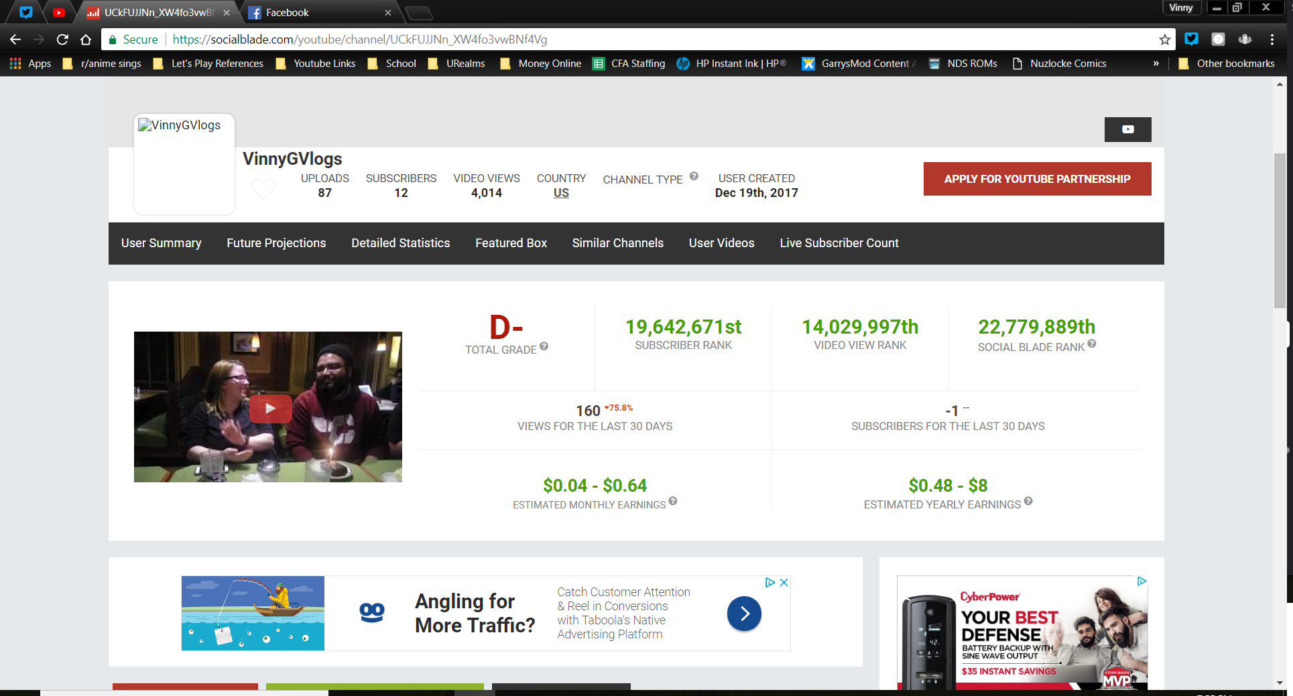Open the School bookmark folder

tap(391, 64)
